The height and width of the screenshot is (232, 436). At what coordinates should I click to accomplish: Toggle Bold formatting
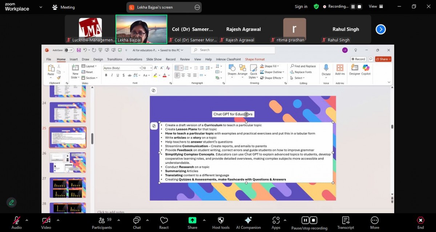point(106,75)
